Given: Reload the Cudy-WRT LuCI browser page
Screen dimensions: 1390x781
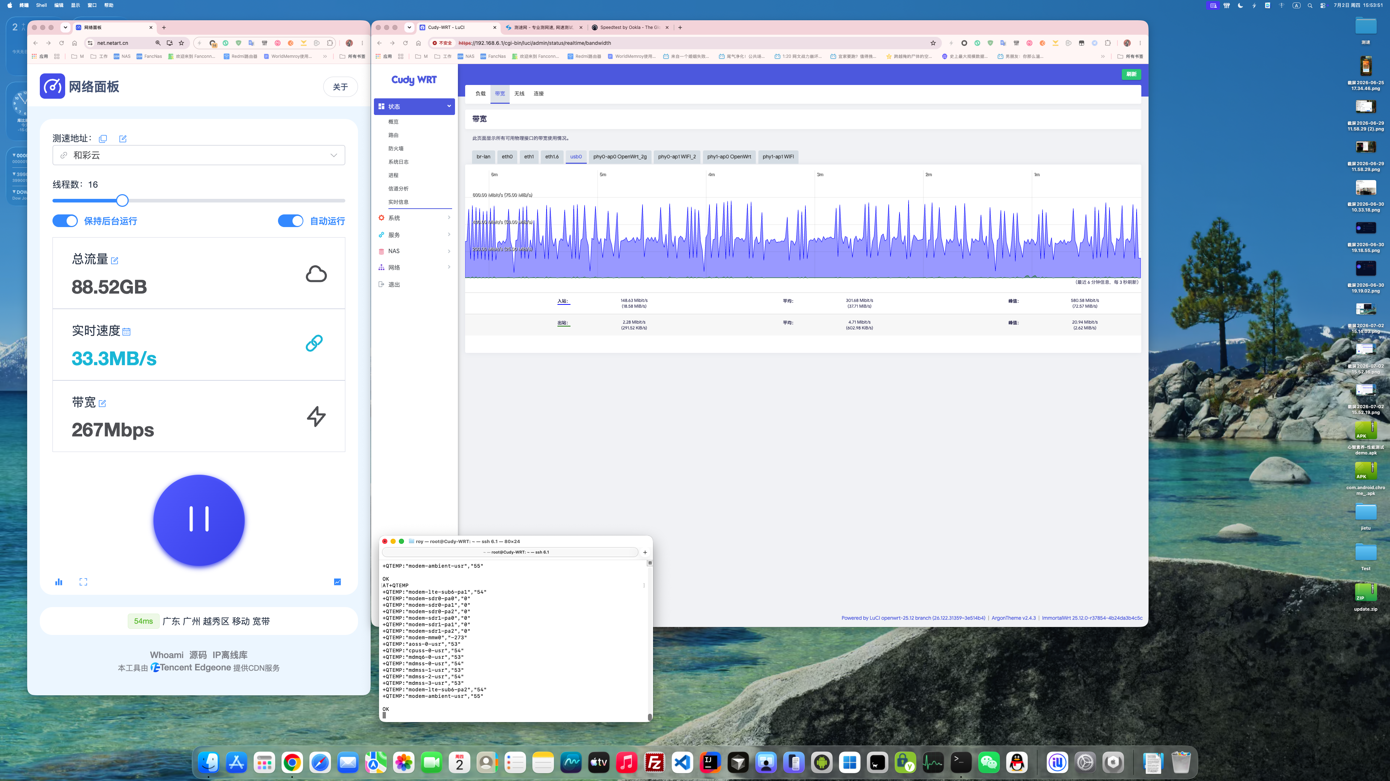Looking at the screenshot, I should pyautogui.click(x=405, y=43).
